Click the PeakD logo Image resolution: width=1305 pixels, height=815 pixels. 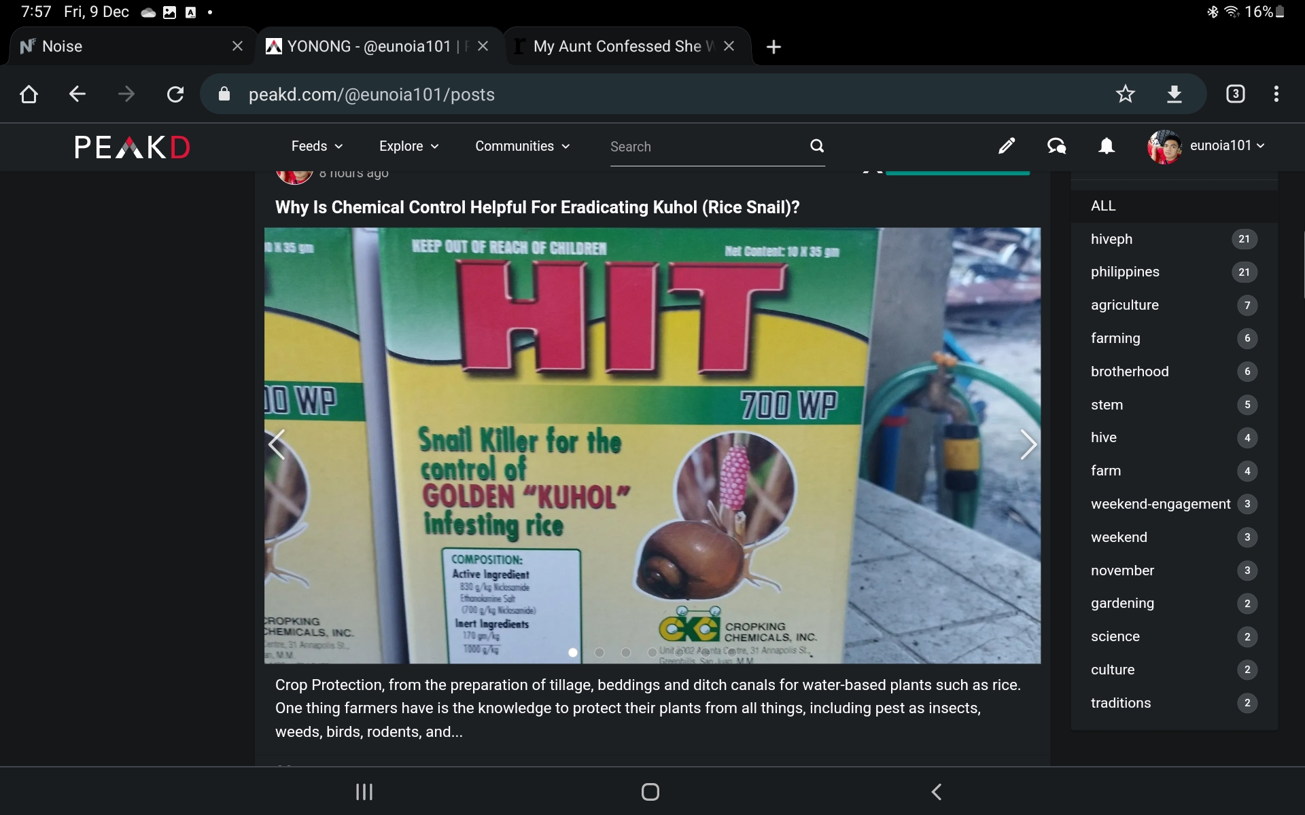click(x=132, y=147)
